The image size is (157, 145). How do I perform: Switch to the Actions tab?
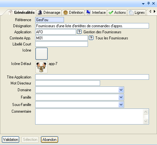click(x=117, y=12)
